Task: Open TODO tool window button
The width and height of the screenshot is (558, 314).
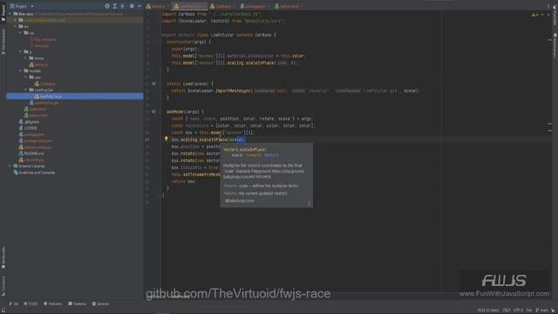Action: pos(31,304)
